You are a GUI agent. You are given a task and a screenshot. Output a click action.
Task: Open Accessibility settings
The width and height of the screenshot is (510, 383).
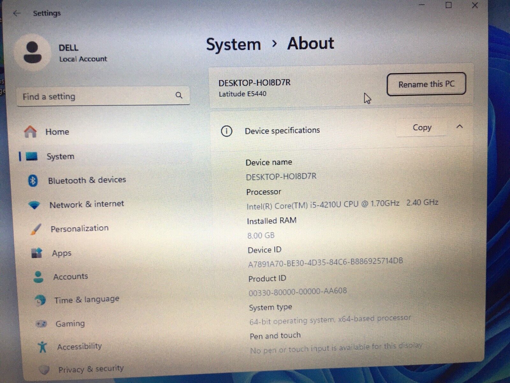(79, 346)
